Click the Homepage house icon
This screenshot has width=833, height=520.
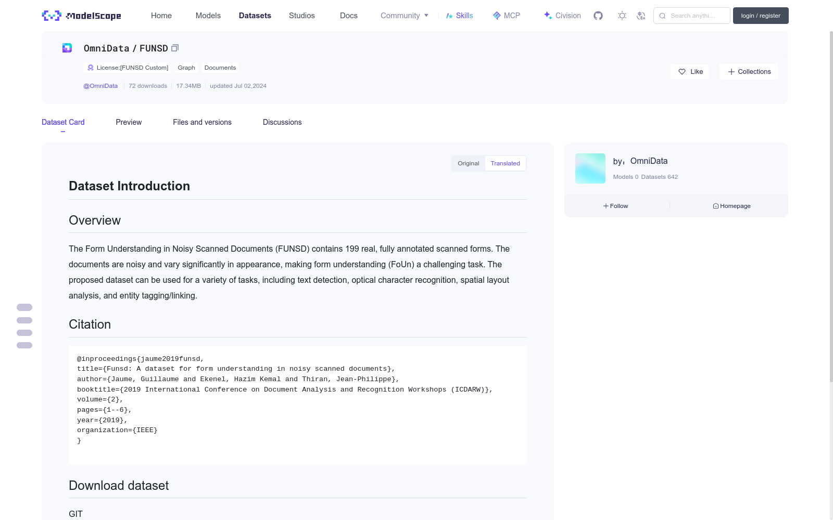(x=716, y=206)
